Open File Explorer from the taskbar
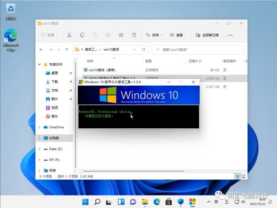This screenshot has height=208, width=277. pos(145,201)
